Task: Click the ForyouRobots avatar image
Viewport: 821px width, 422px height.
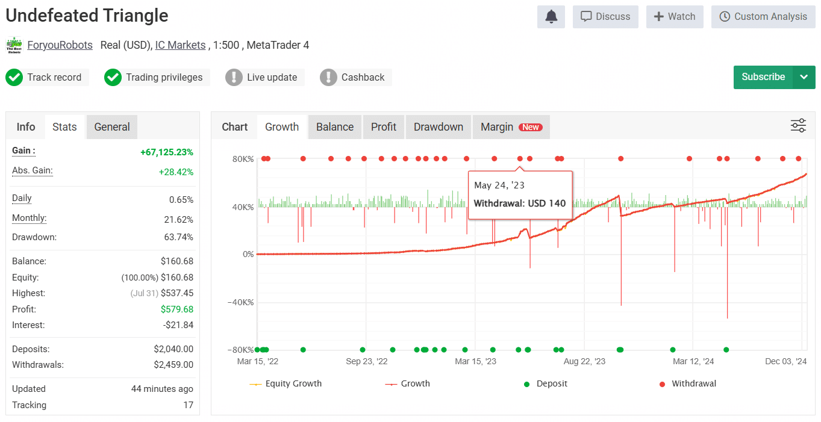Action: [14, 45]
